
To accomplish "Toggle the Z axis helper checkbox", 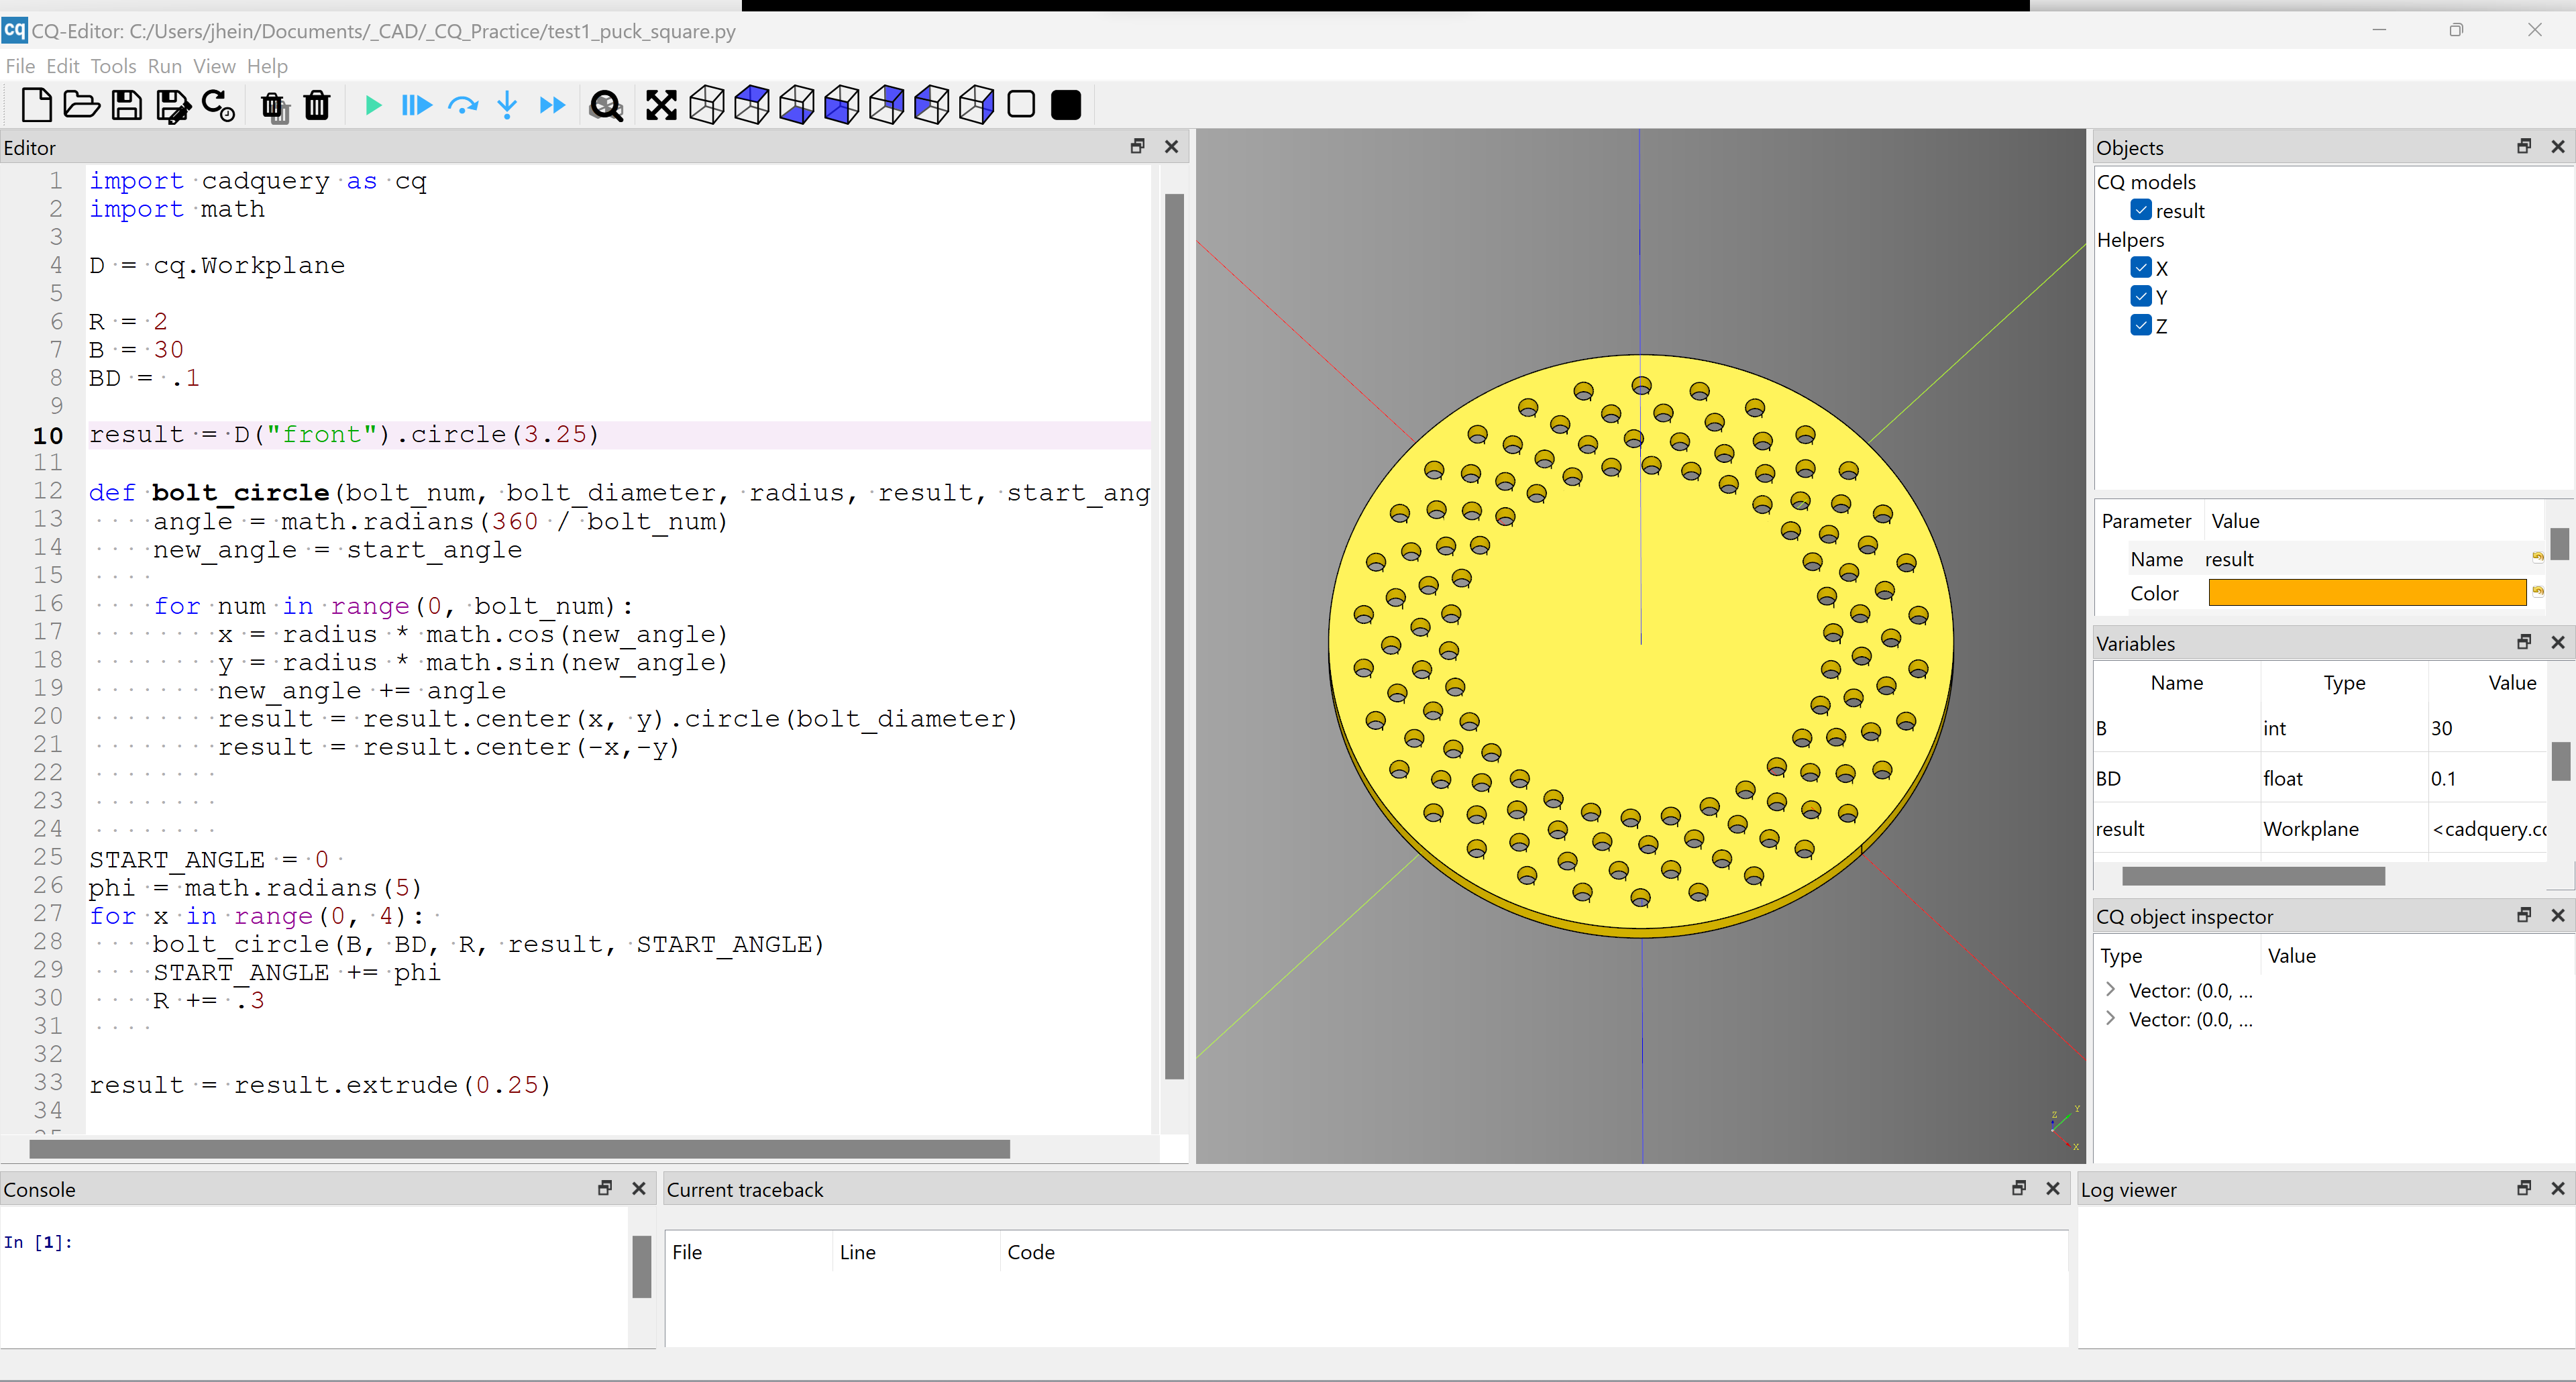I will (2140, 325).
